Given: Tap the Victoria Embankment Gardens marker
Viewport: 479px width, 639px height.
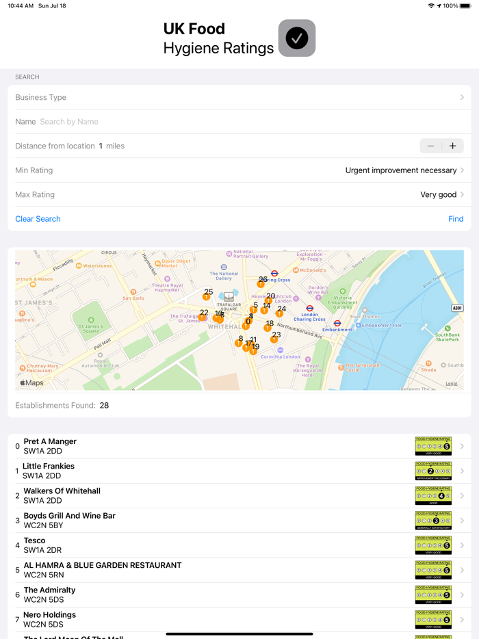Looking at the screenshot, I should [342, 291].
